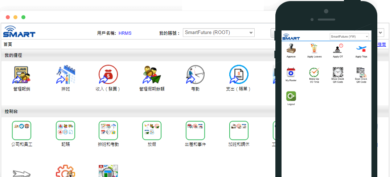Click the HRMS user name link
Screen dimensions: 390x177
pos(125,33)
